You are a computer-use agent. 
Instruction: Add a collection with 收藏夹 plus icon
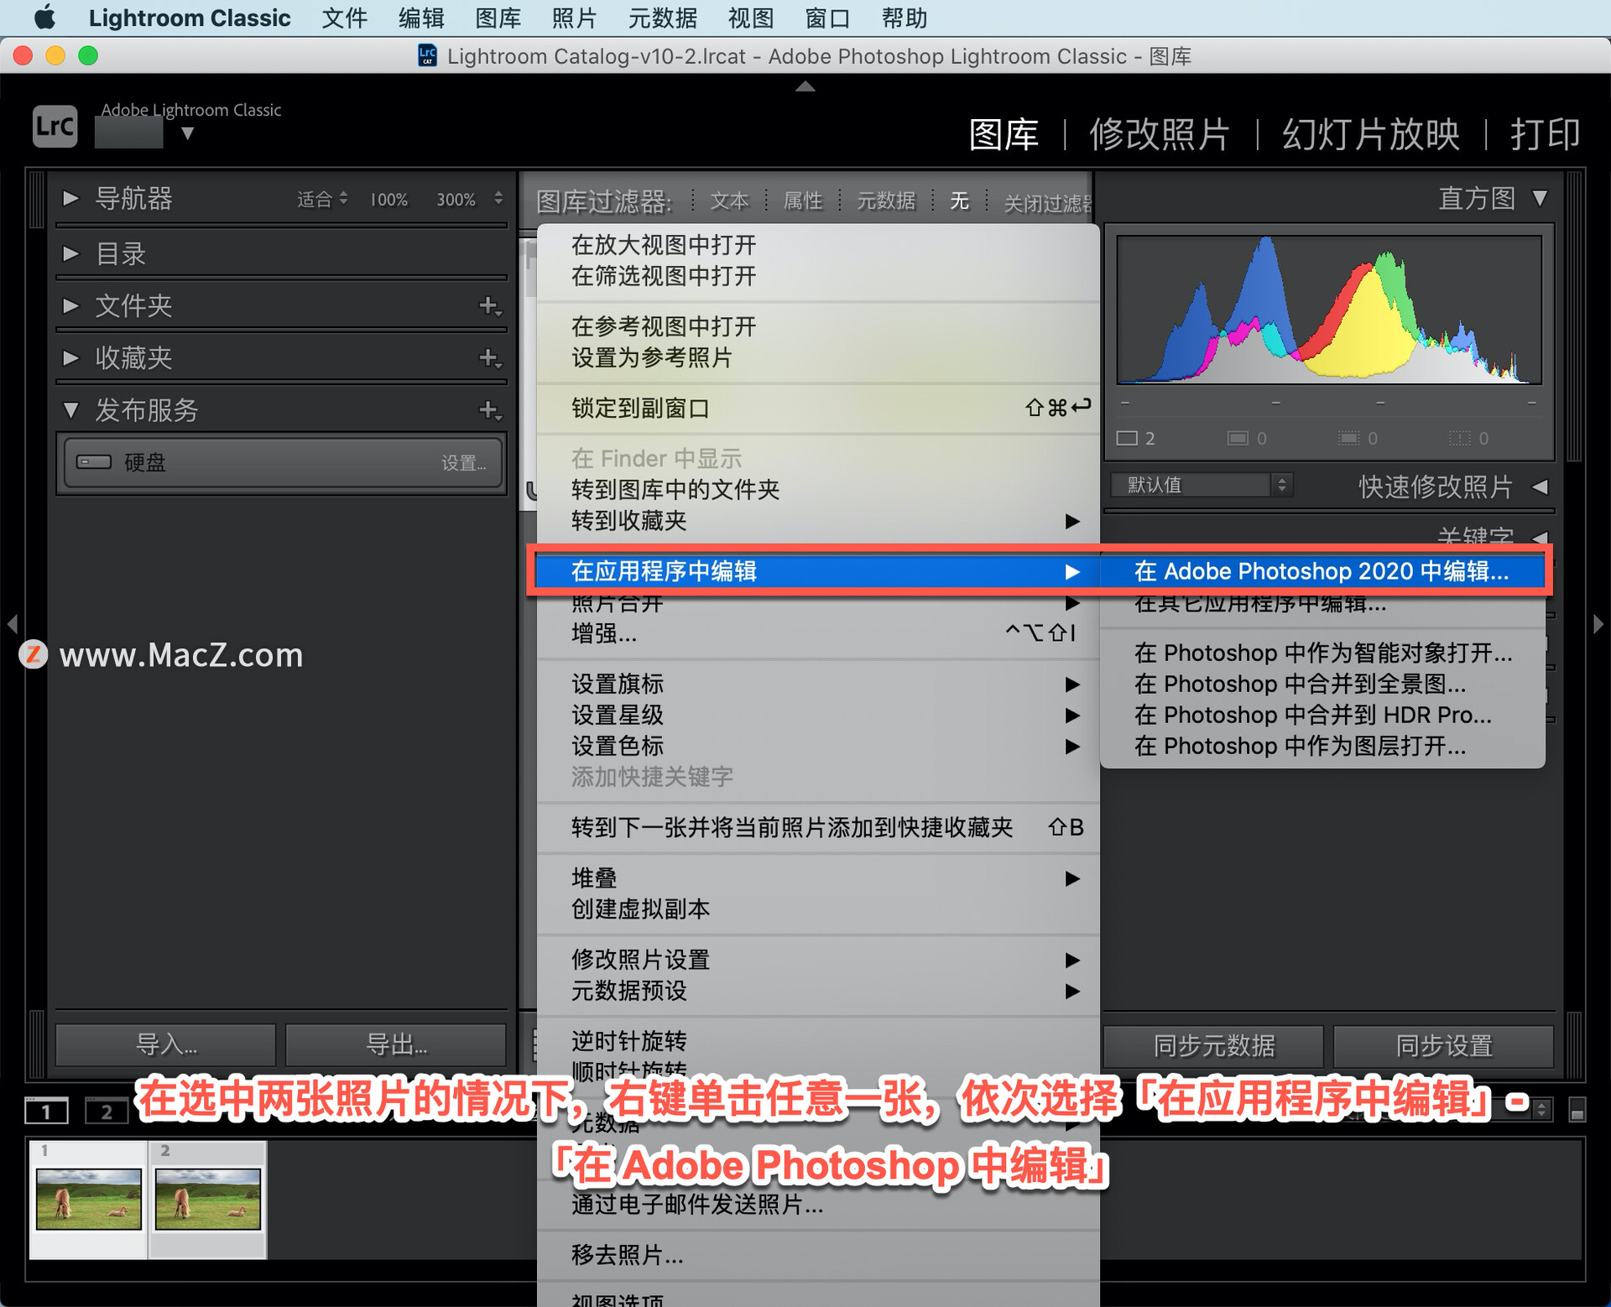pyautogui.click(x=489, y=358)
